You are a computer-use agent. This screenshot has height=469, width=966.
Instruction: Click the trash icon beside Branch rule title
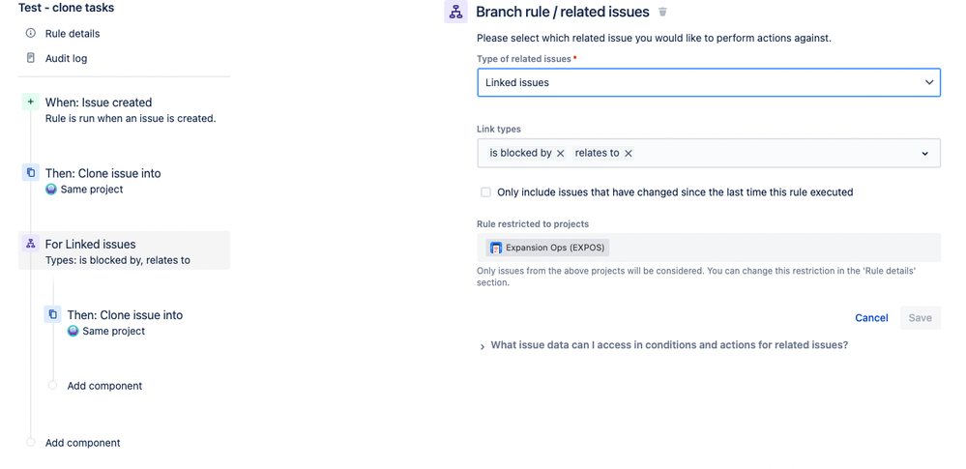pyautogui.click(x=663, y=12)
